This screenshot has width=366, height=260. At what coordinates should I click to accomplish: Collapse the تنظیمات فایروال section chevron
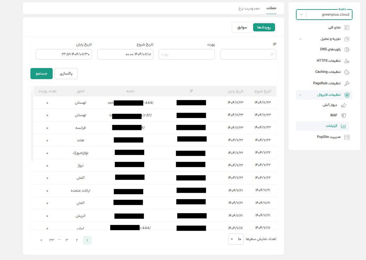(x=300, y=95)
